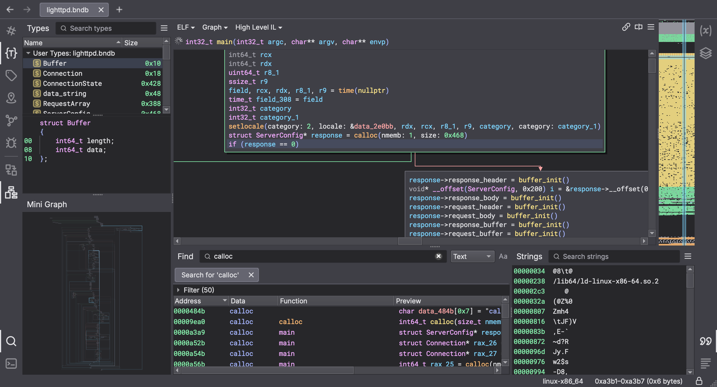The width and height of the screenshot is (717, 387).
Task: Click the split pane icon
Action: point(639,27)
